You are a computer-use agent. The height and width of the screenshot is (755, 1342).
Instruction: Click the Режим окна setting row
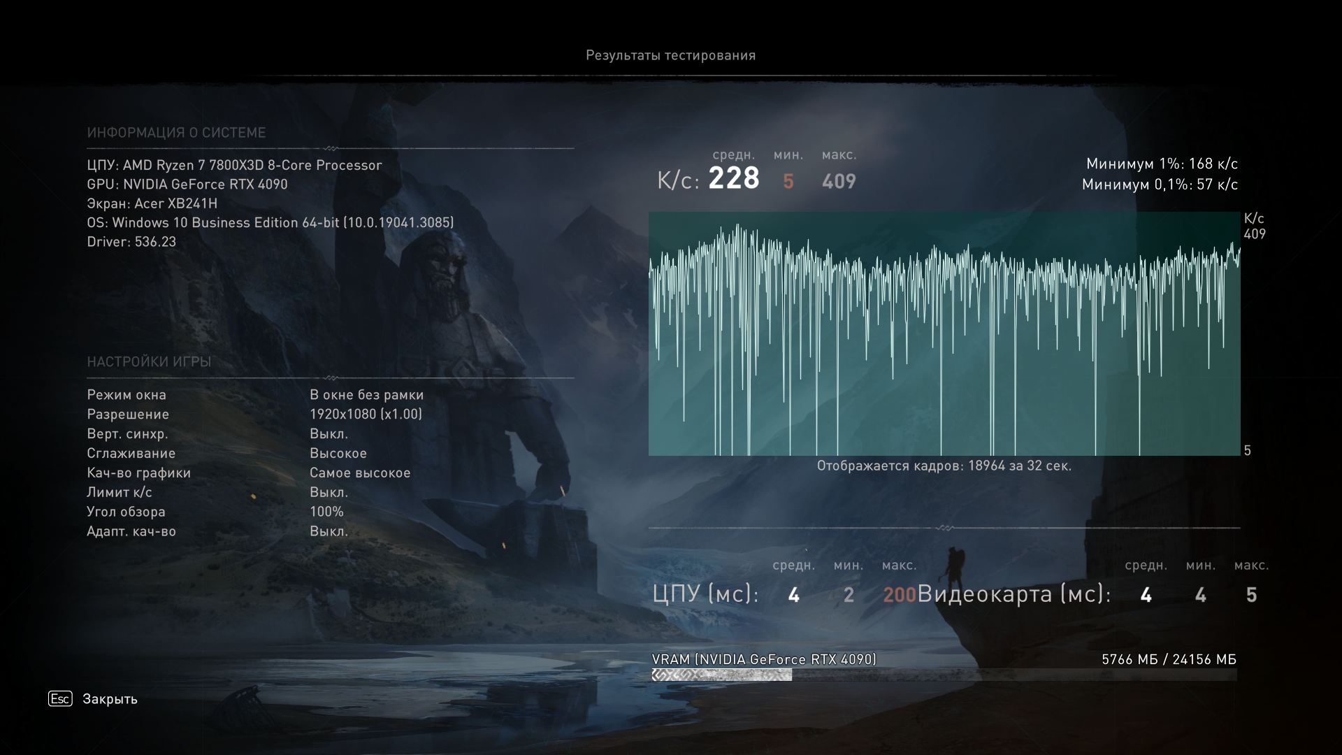[127, 395]
